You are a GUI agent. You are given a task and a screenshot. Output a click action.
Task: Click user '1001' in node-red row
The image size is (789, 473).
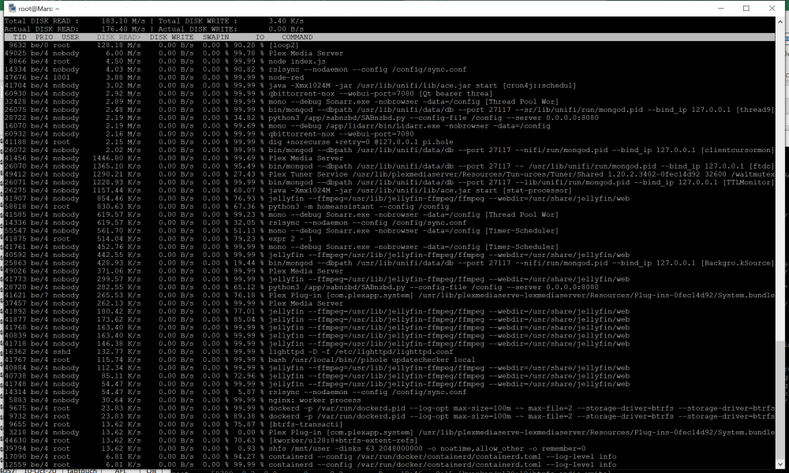pyautogui.click(x=62, y=77)
